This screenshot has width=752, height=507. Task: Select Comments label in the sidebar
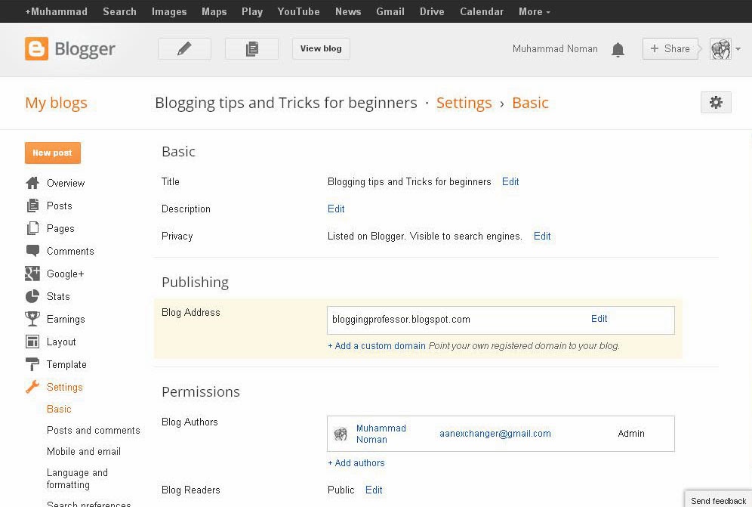pyautogui.click(x=70, y=251)
